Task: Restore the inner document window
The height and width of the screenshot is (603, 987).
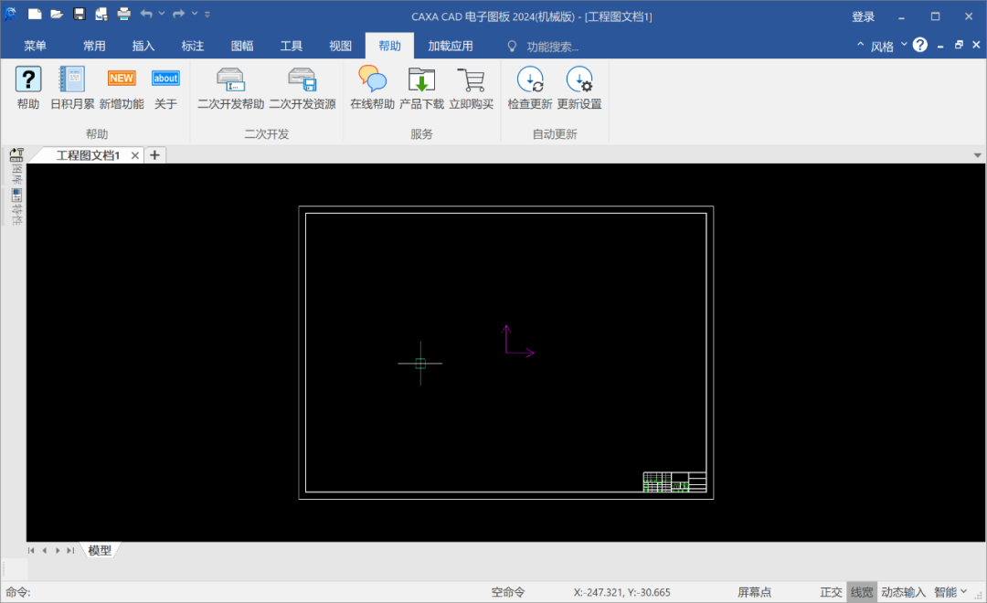Action: tap(959, 45)
